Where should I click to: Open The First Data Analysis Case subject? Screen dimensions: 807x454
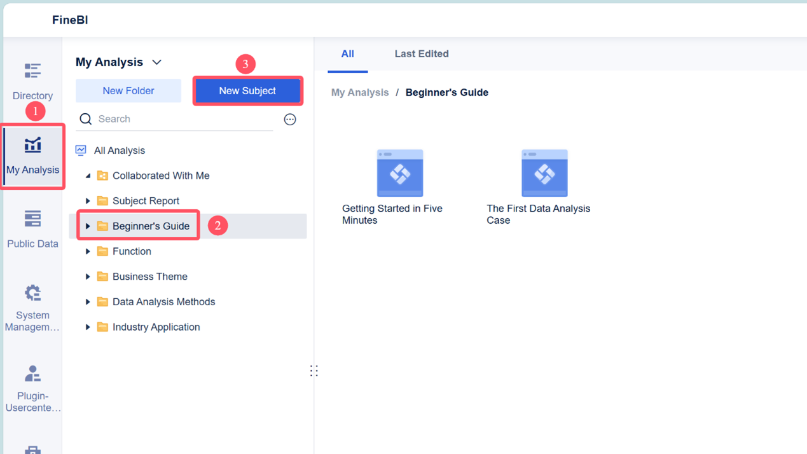[544, 174]
